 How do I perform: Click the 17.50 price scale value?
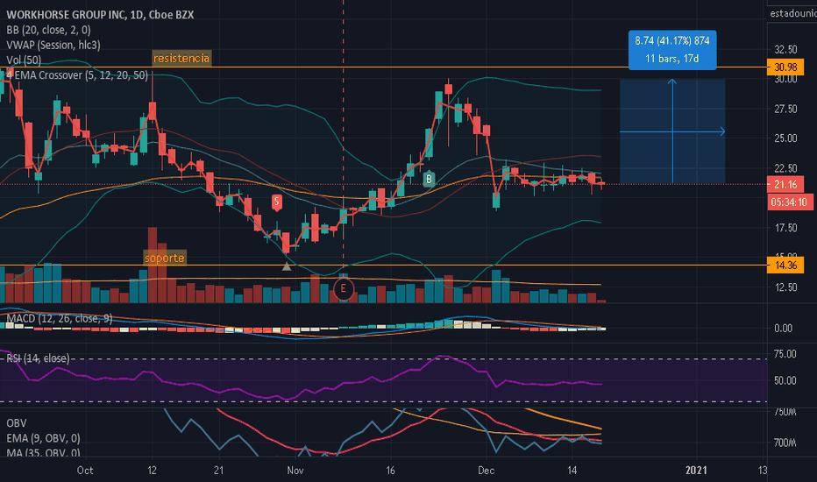click(785, 228)
